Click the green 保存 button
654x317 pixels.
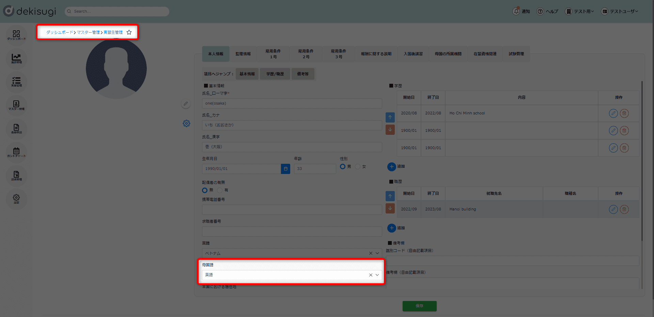tap(419, 306)
